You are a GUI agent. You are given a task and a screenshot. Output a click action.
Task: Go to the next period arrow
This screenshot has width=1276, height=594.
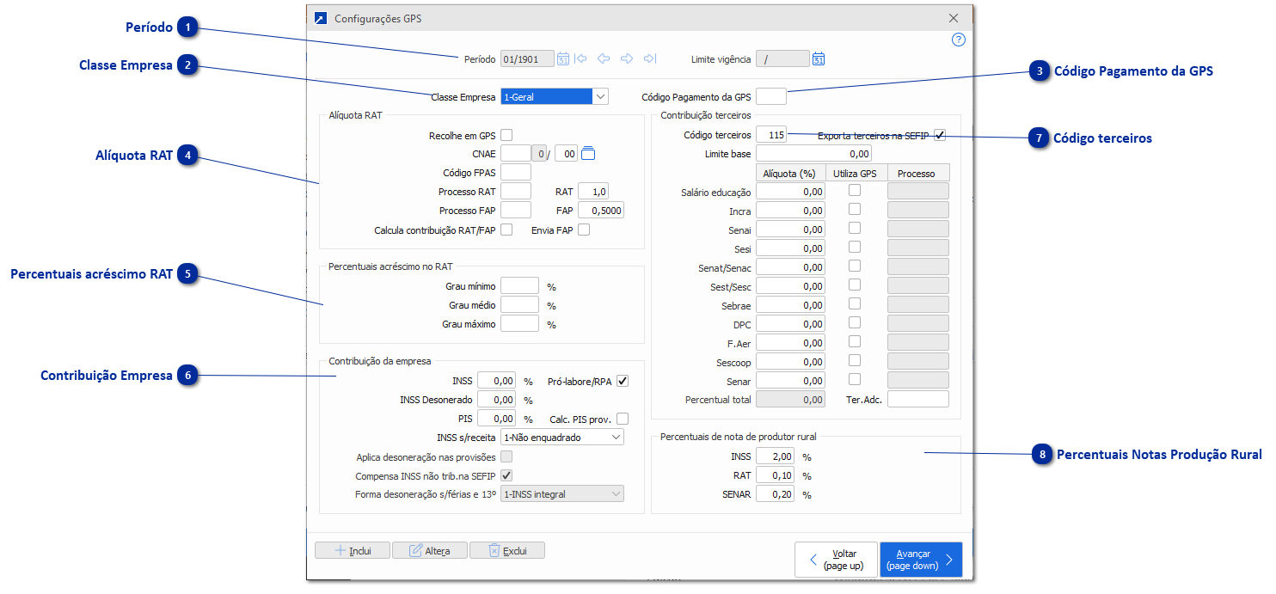click(x=627, y=59)
